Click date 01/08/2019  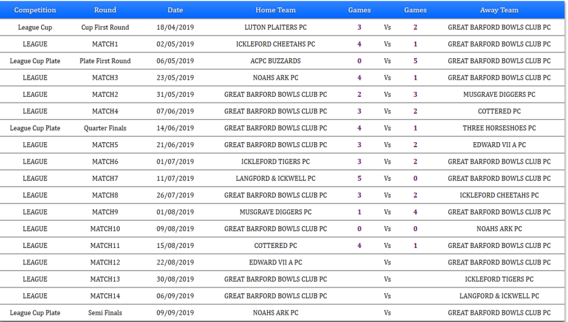175,212
